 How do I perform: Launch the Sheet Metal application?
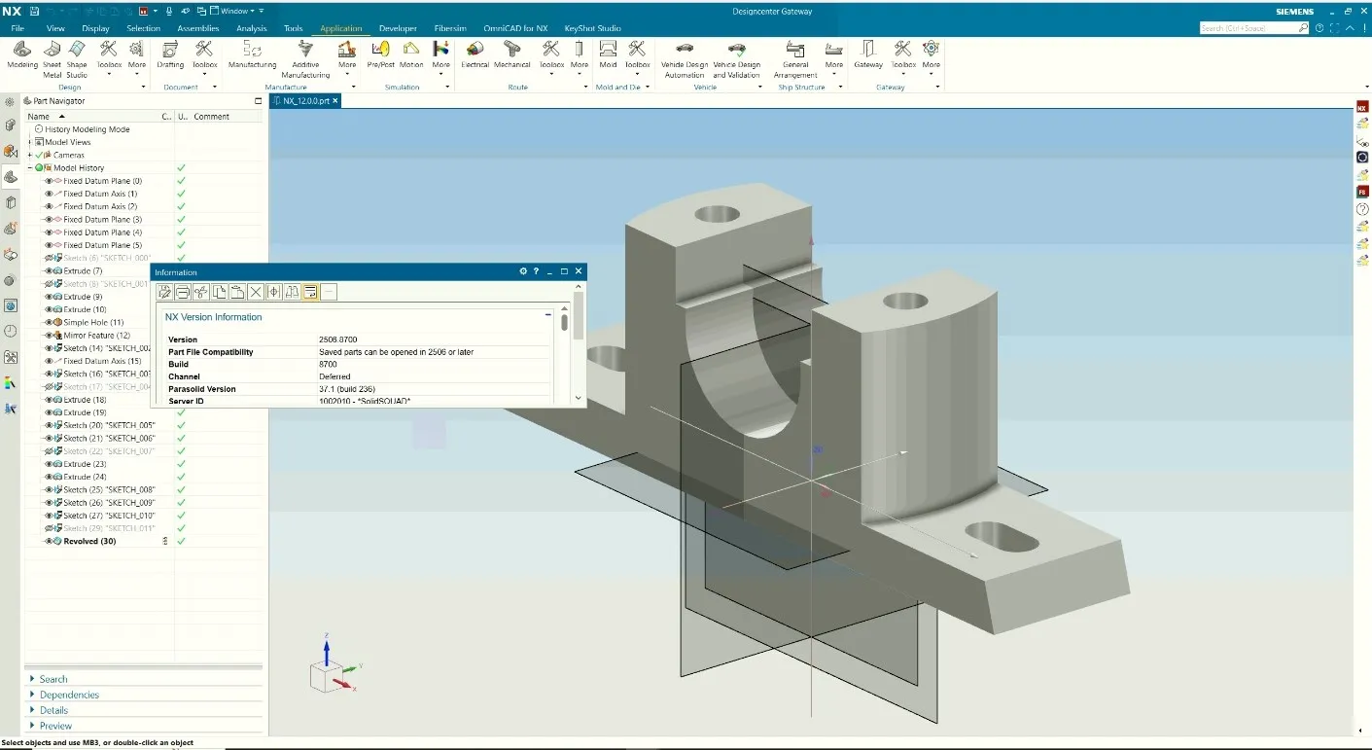(52, 58)
